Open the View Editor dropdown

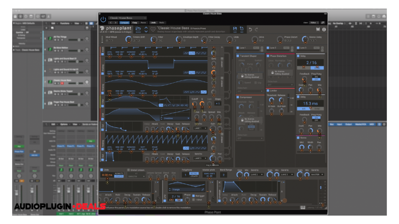click(314, 23)
